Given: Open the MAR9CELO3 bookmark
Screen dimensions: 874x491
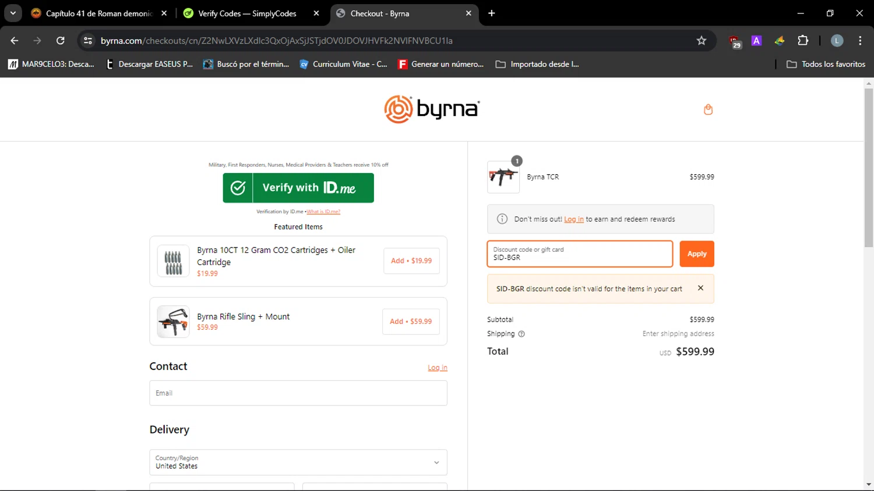Looking at the screenshot, I should pyautogui.click(x=51, y=64).
